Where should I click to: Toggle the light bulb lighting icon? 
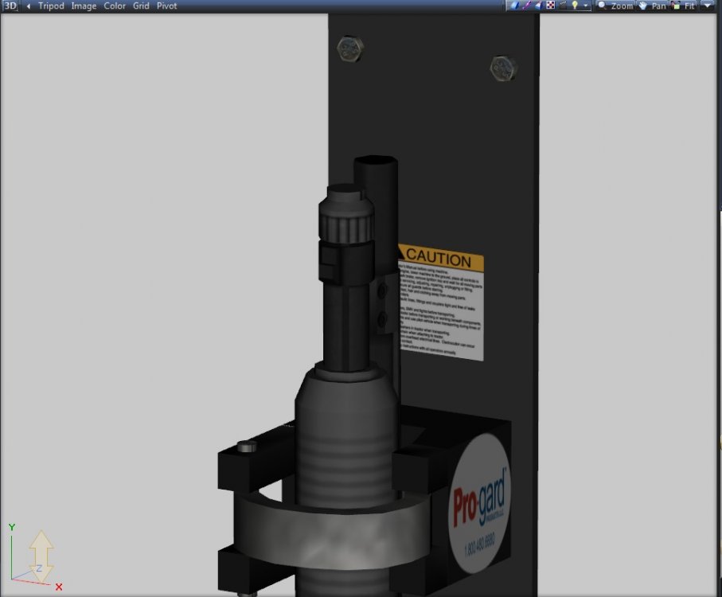[575, 6]
